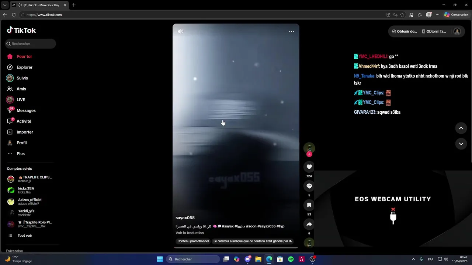The image size is (472, 265).
Task: Open volume control in tray
Action: [446, 259]
